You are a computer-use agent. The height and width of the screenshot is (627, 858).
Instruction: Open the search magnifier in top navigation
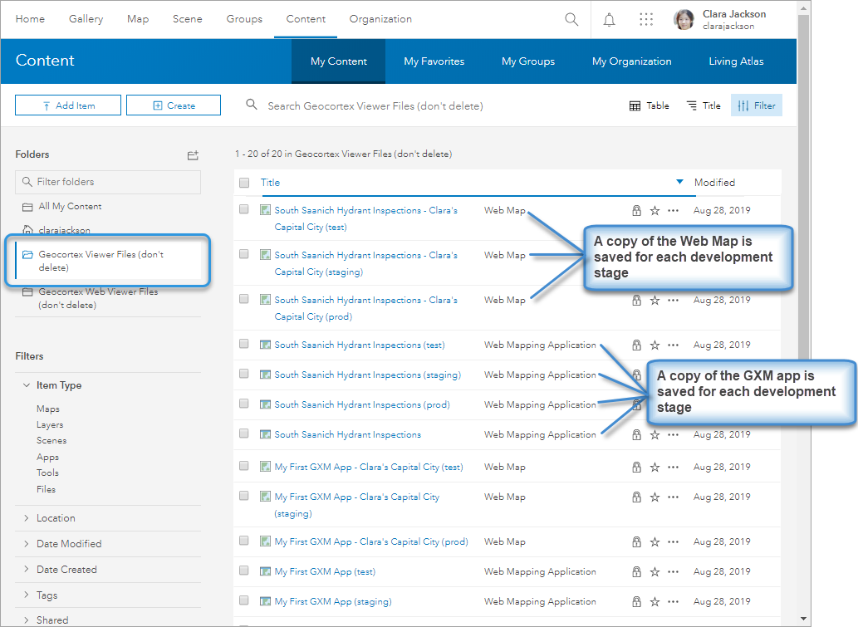coord(571,19)
